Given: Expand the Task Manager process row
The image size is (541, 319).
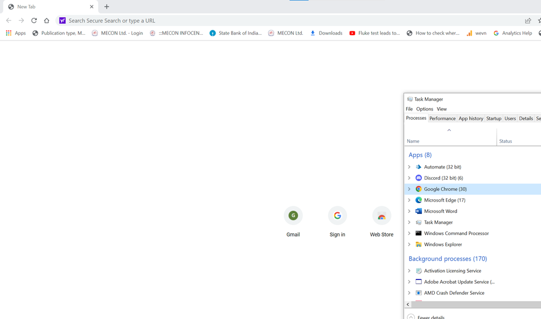Looking at the screenshot, I should (x=409, y=223).
